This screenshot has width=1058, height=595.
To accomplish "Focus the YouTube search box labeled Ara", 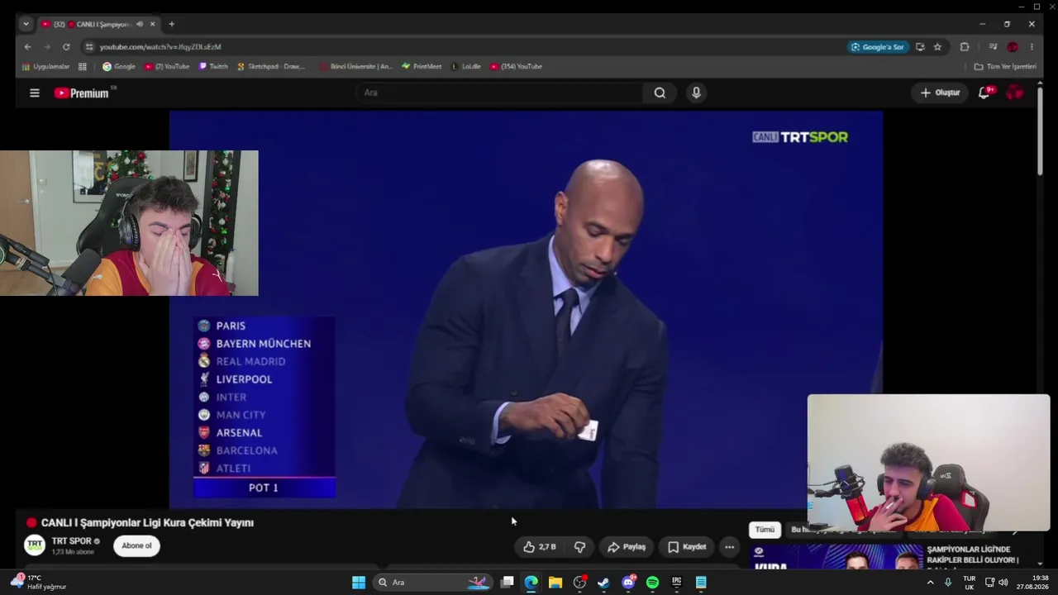I will pyautogui.click(x=500, y=93).
